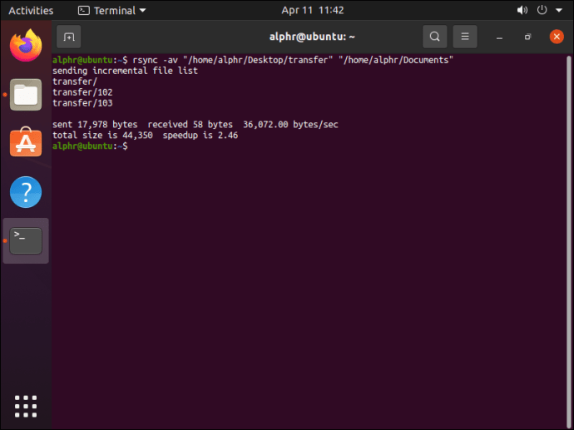This screenshot has width=574, height=430.
Task: Maximize the terminal window
Action: [x=527, y=37]
